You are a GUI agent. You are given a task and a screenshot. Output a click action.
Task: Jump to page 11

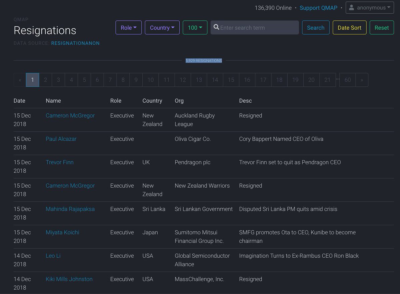point(167,80)
